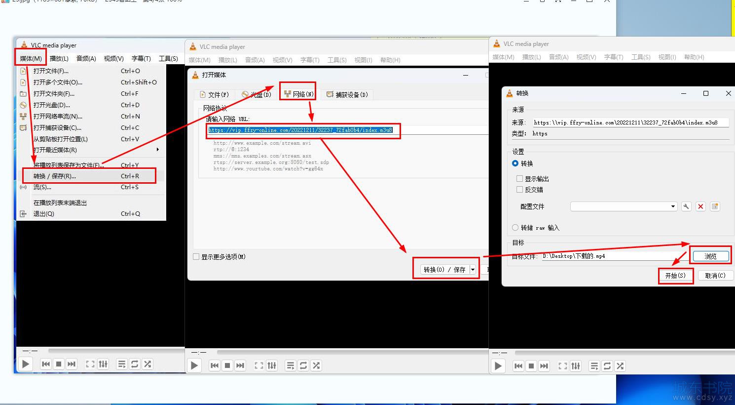Viewport: 735px width, 405px height.
Task: Click Previous track icon in left VLC window
Action: click(x=46, y=364)
